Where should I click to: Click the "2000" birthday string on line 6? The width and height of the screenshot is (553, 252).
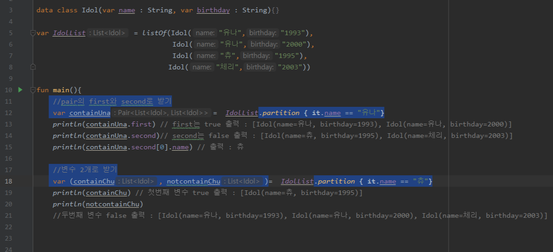[x=295, y=44]
